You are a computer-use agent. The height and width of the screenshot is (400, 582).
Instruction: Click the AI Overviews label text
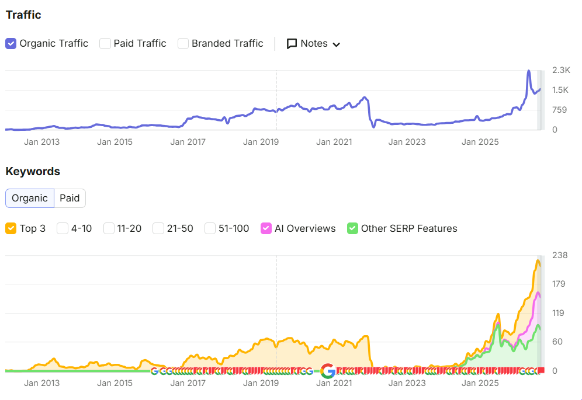point(305,228)
